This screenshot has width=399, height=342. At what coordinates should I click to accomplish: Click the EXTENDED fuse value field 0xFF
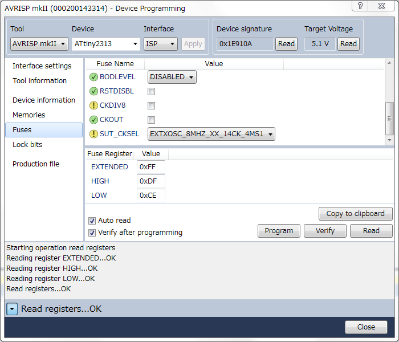[x=151, y=167]
